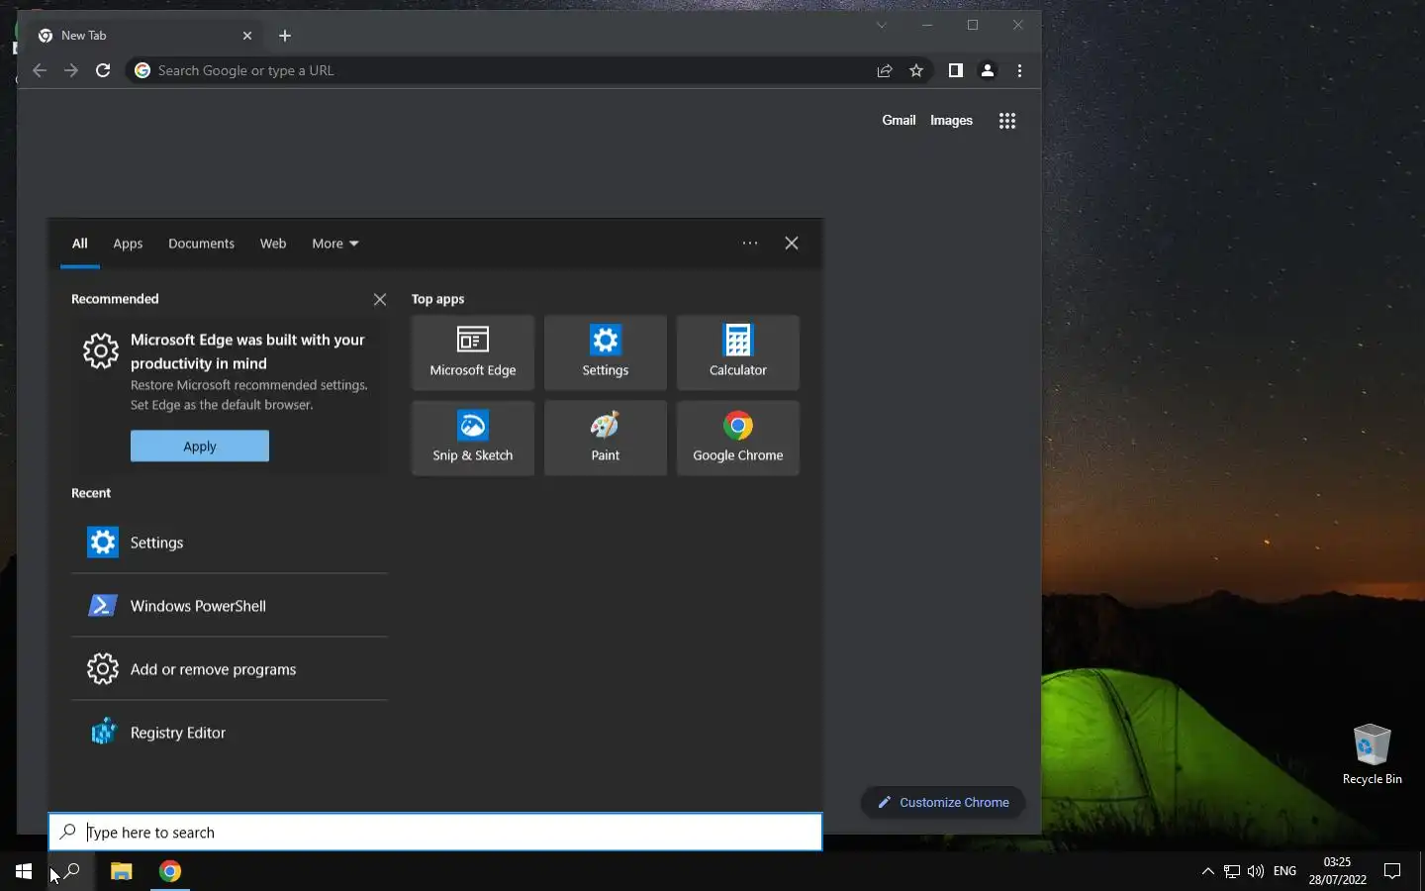Open Settings tile in Top apps
Image resolution: width=1425 pixels, height=891 pixels.
point(606,352)
